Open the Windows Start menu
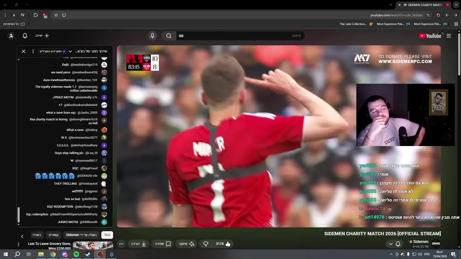Viewport: 461px width, 259px height. coord(5,254)
